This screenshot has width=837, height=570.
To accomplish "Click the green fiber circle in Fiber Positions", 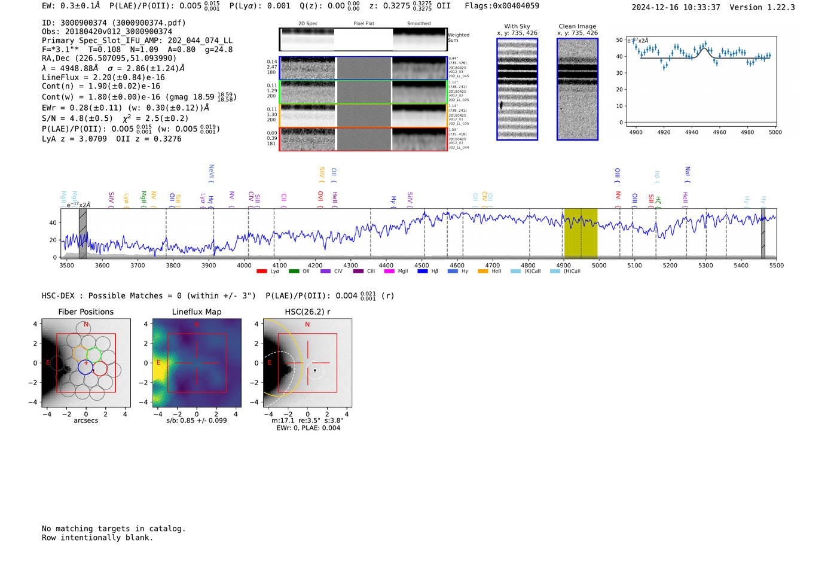I will tap(94, 356).
